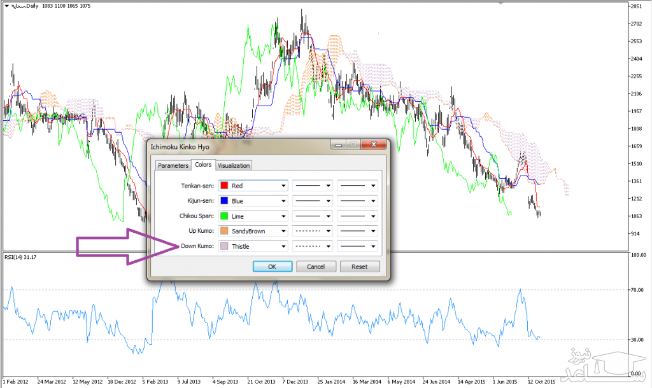
Task: Select the Colors tab
Action: pos(203,165)
